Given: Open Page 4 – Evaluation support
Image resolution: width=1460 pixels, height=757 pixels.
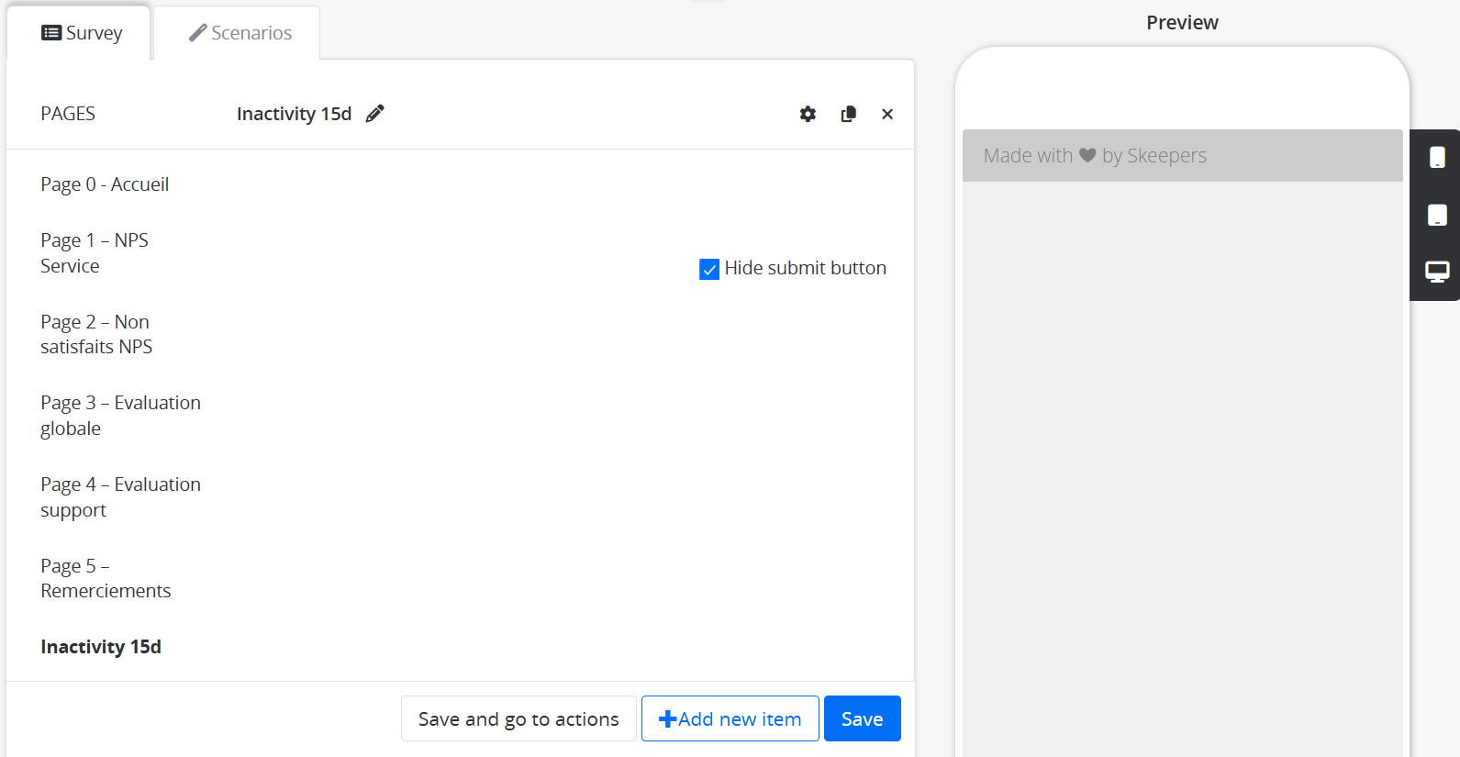Looking at the screenshot, I should pyautogui.click(x=120, y=496).
